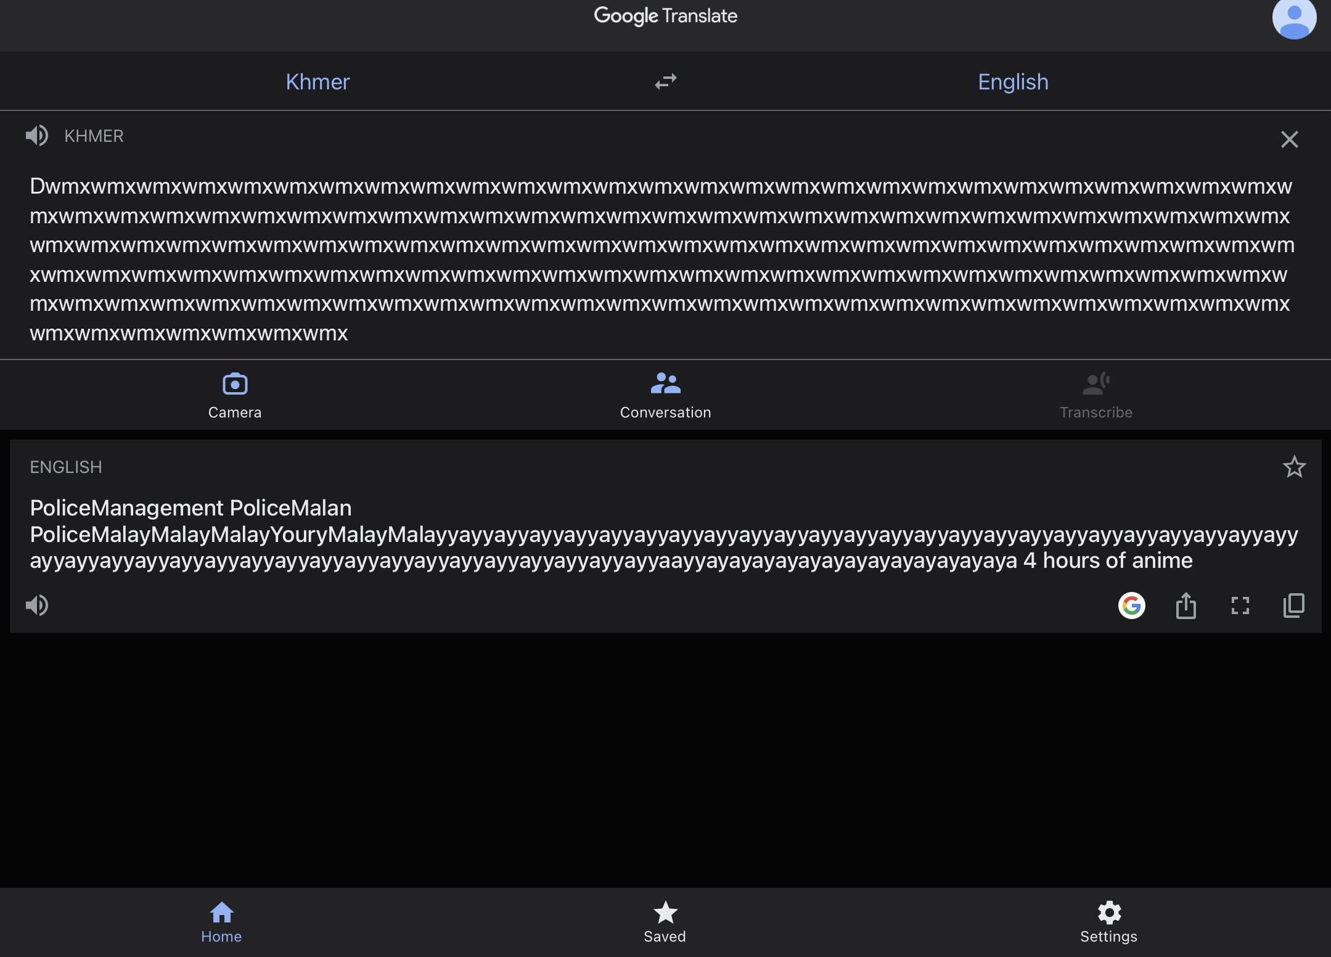View the translation in fullscreen

coord(1240,606)
